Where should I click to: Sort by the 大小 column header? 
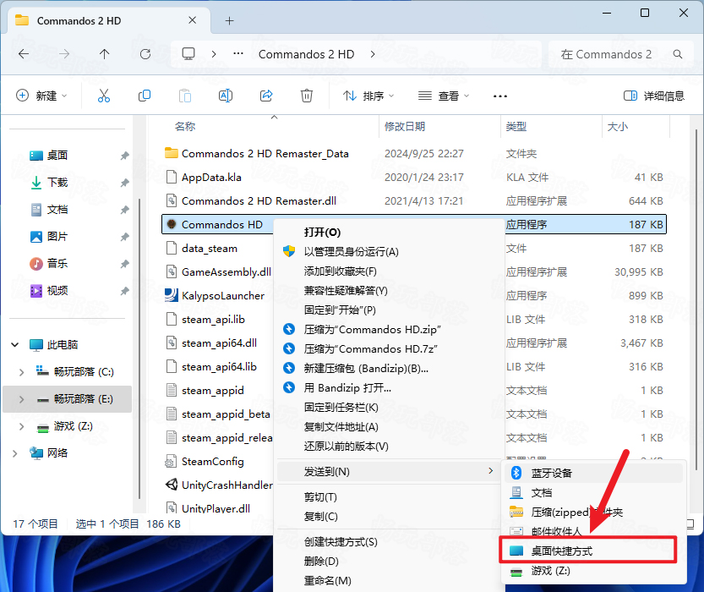(617, 127)
